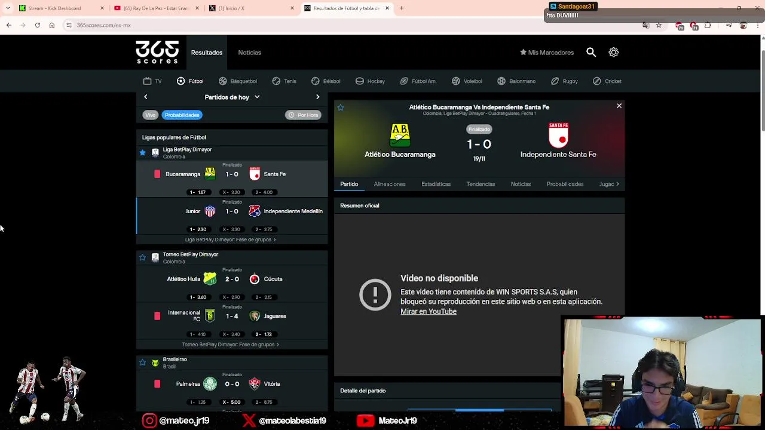Screen dimensions: 765x430
Task: Click the Palmeiras crest
Action: point(210,384)
